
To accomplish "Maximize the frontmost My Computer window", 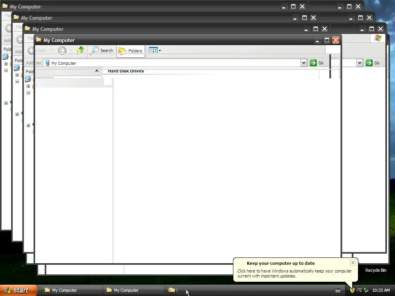I will 327,40.
